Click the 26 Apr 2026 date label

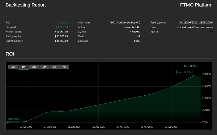click(x=98, y=127)
